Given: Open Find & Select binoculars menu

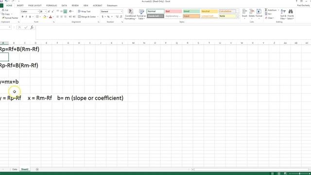Looking at the screenshot, I should (x=291, y=14).
